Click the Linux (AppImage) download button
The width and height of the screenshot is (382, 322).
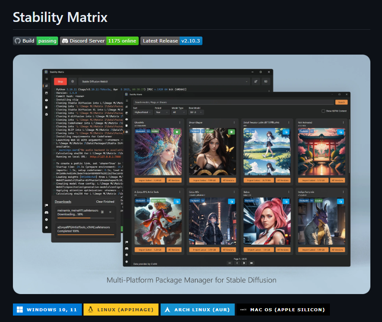click(x=121, y=310)
